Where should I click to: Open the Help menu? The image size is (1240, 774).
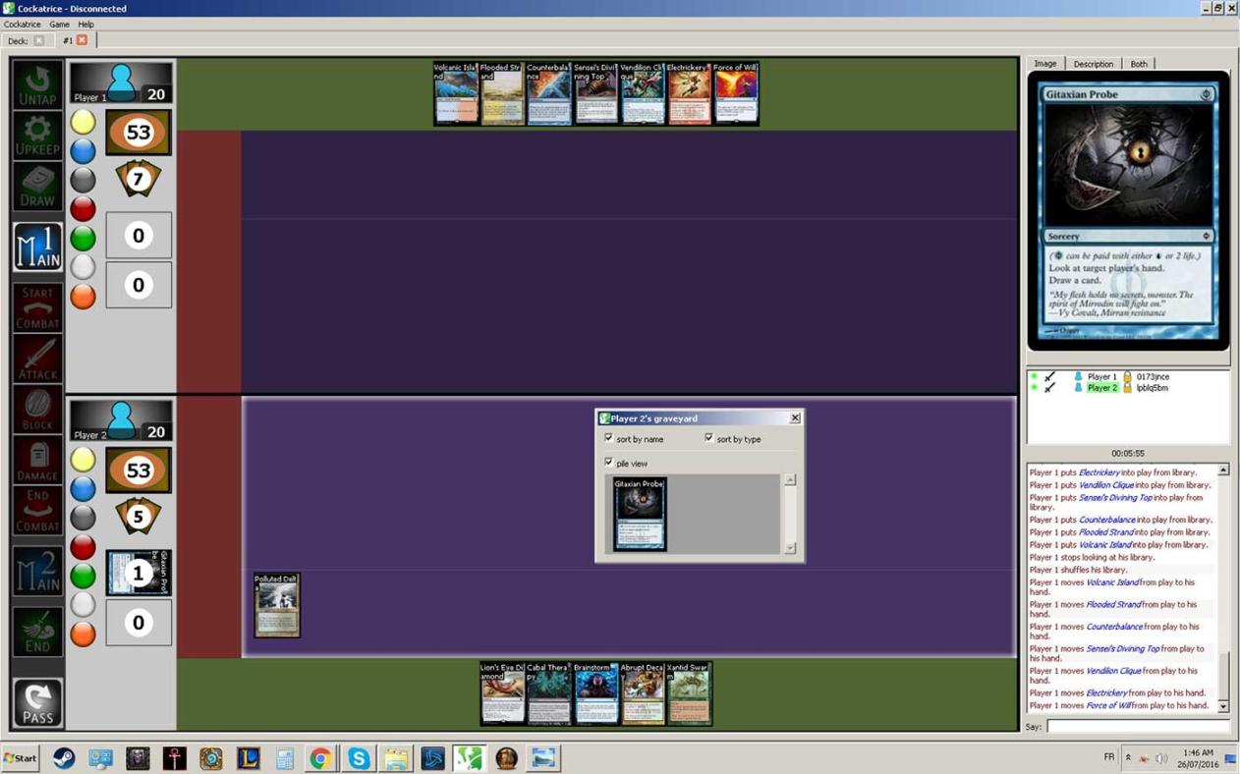click(85, 25)
